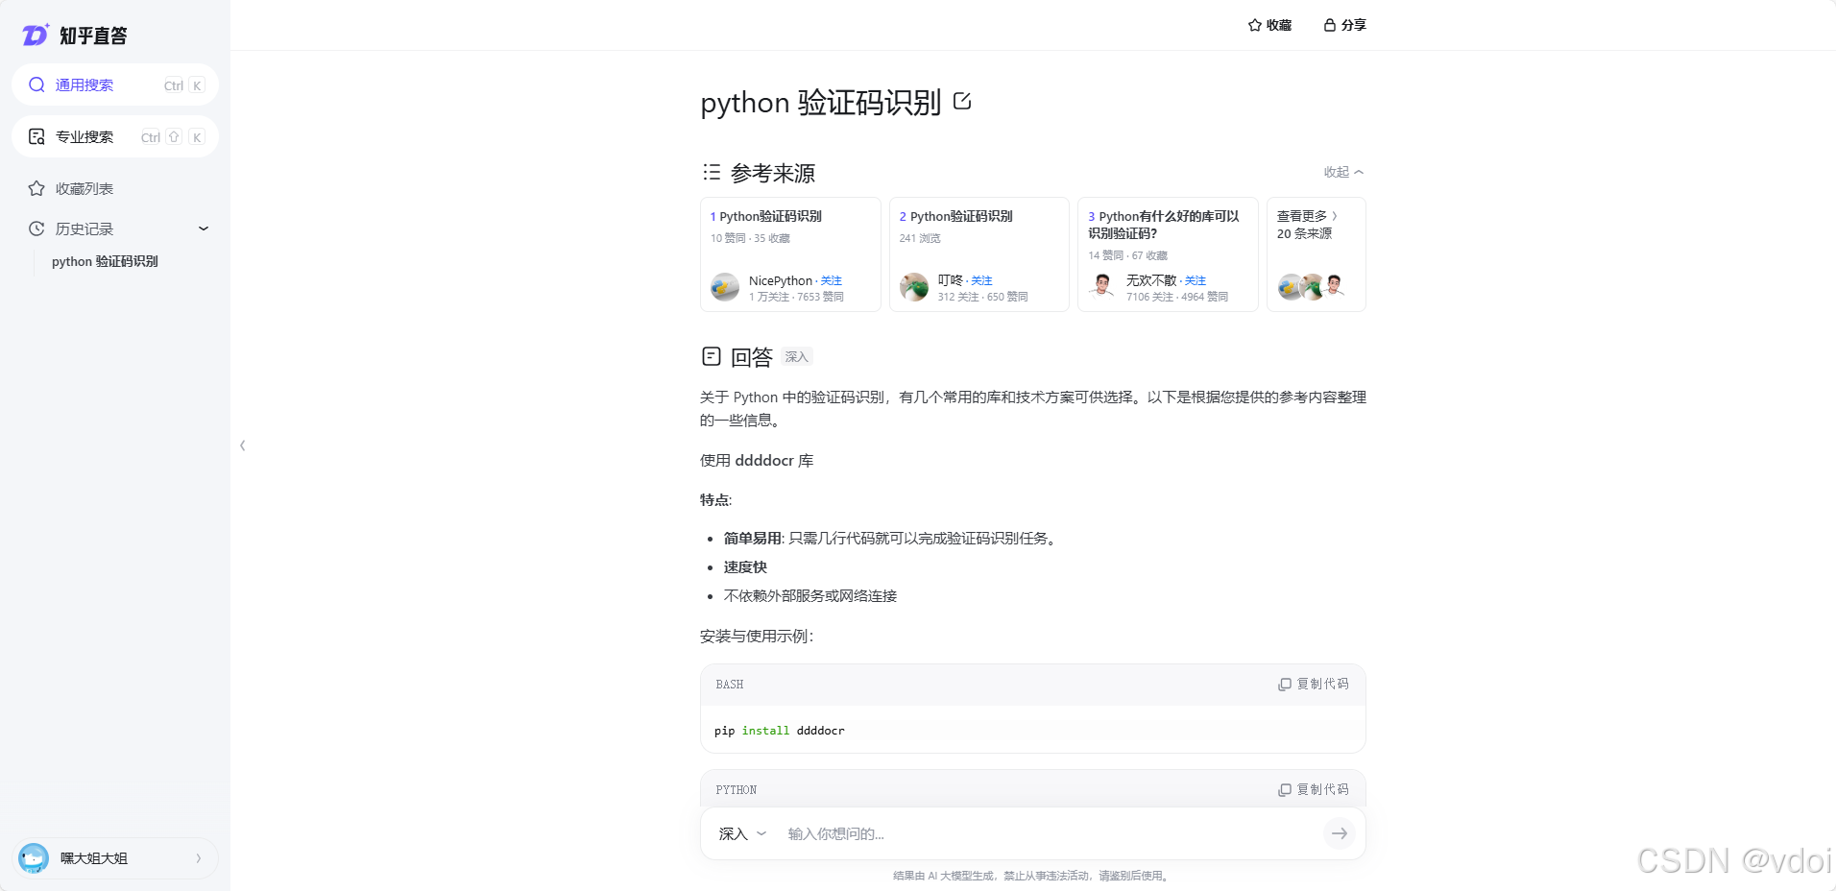This screenshot has height=891, width=1836.
Task: Click the 安装与使用示例 text
Action: pyautogui.click(x=757, y=637)
